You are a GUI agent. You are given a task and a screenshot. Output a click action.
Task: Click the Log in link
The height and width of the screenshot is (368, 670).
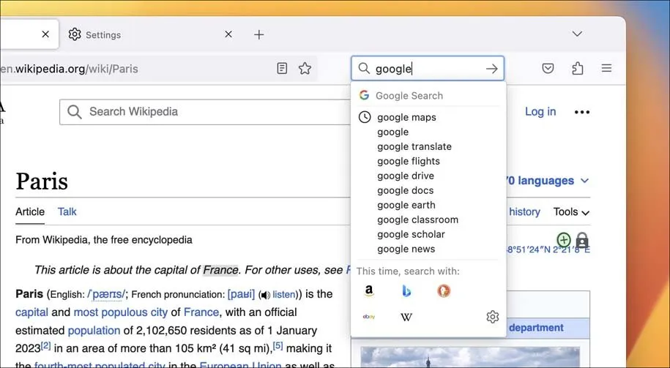(x=540, y=111)
